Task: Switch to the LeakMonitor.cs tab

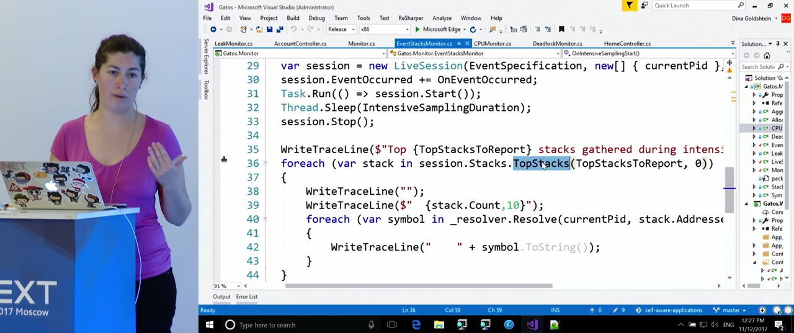Action: [233, 43]
